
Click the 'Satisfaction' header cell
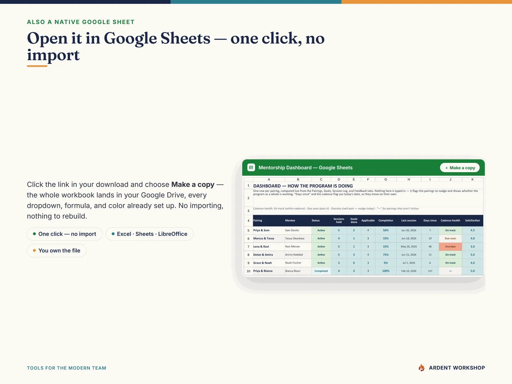click(x=472, y=220)
